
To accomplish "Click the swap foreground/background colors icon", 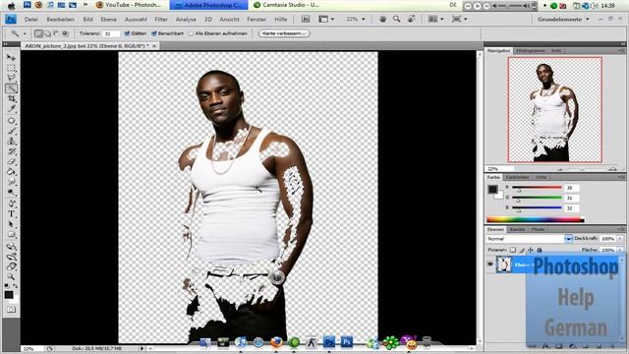I will click(x=16, y=286).
